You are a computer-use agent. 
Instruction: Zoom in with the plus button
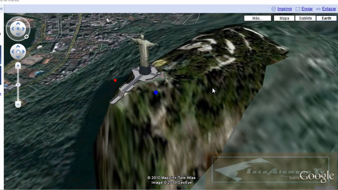click(18, 65)
